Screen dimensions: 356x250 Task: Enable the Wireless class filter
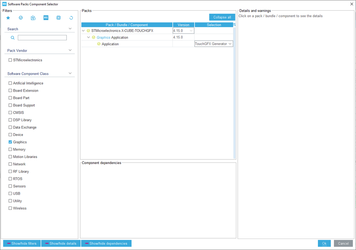coord(10,208)
